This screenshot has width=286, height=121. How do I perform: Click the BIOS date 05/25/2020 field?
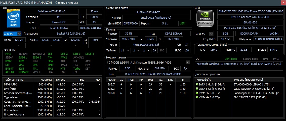tap(131, 23)
